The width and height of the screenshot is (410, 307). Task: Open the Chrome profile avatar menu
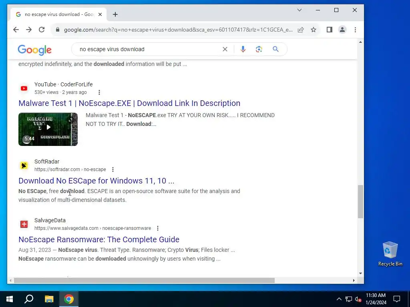click(x=342, y=30)
